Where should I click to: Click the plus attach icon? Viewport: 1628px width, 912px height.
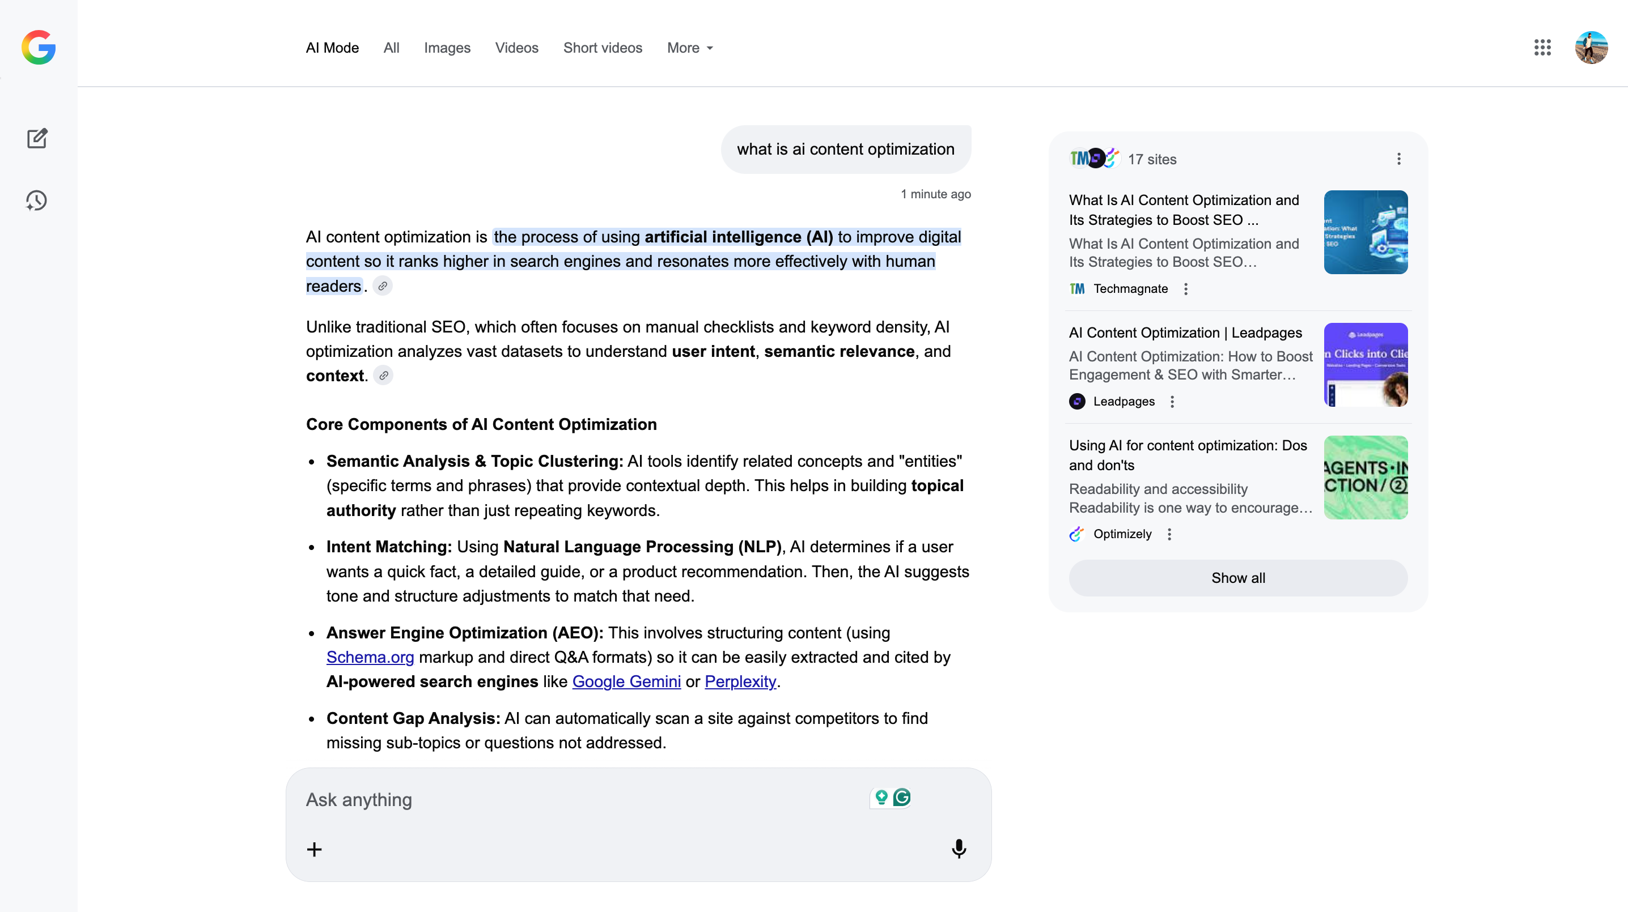pos(314,849)
